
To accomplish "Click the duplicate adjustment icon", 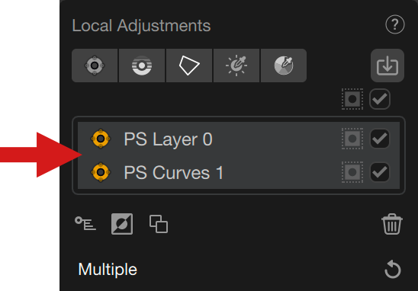I will [x=159, y=224].
